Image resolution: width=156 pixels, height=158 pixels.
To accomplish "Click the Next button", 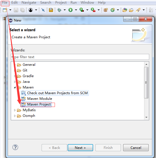I will [x=80, y=148].
